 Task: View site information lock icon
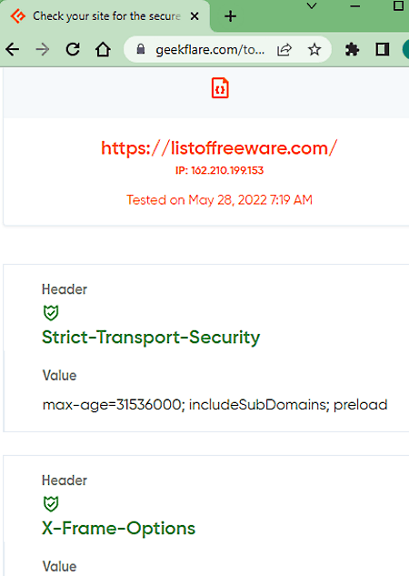pyautogui.click(x=141, y=49)
